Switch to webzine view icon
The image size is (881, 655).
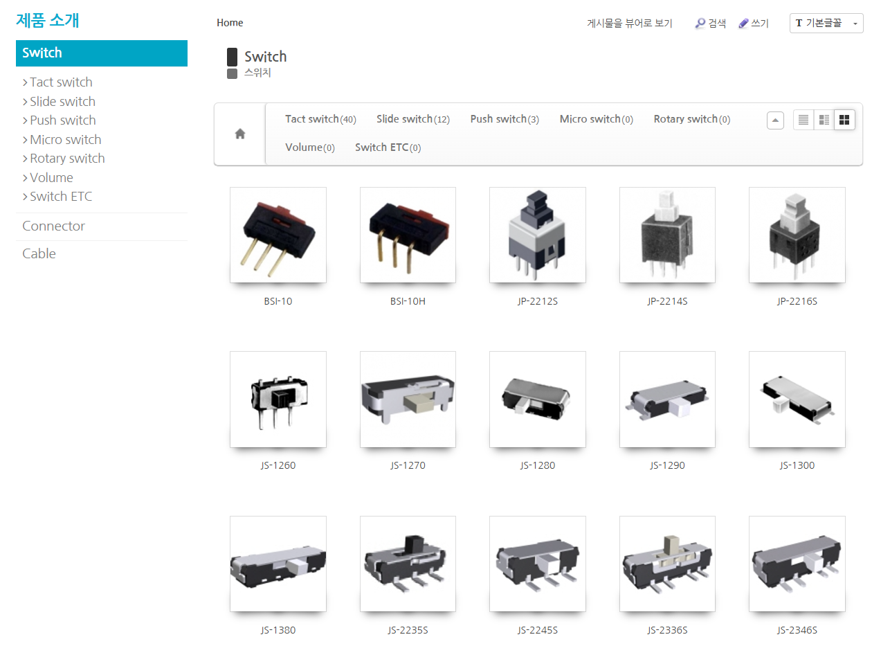[x=824, y=120]
